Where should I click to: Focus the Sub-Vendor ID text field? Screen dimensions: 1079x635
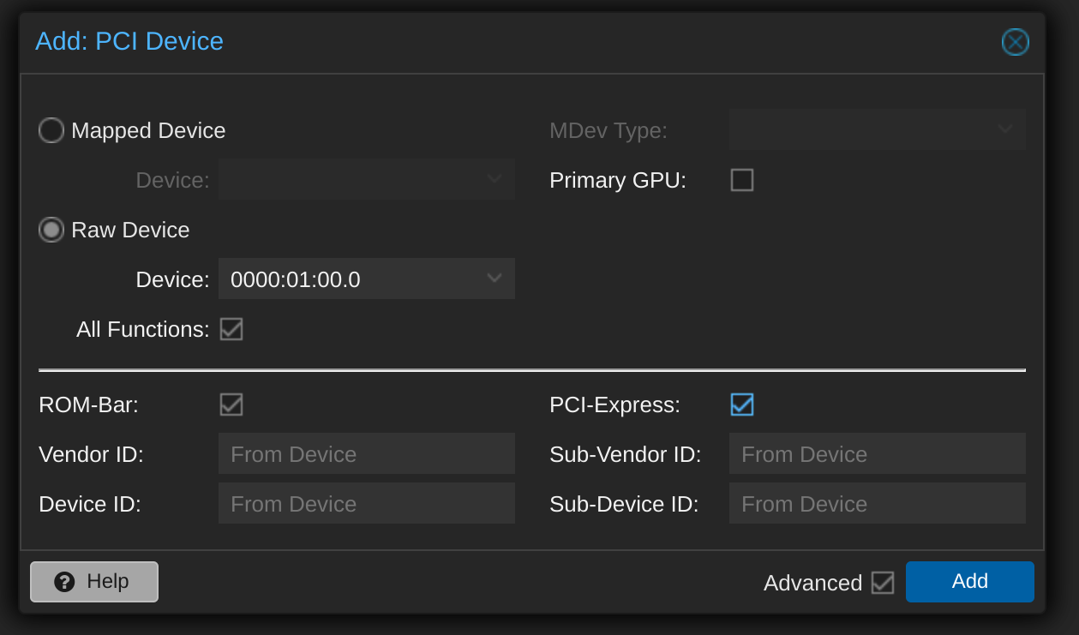point(877,453)
